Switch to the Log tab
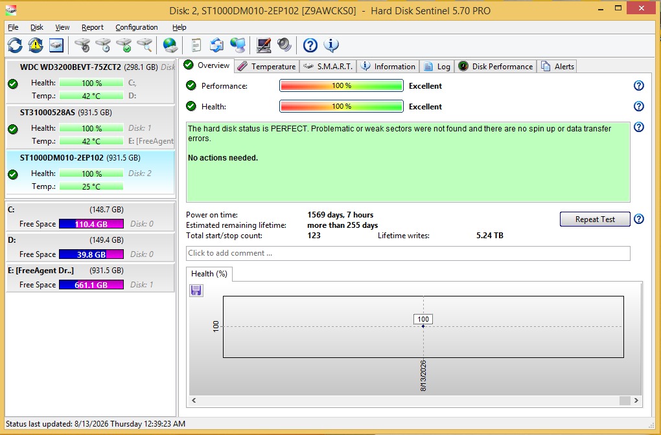661x435 pixels. point(437,66)
